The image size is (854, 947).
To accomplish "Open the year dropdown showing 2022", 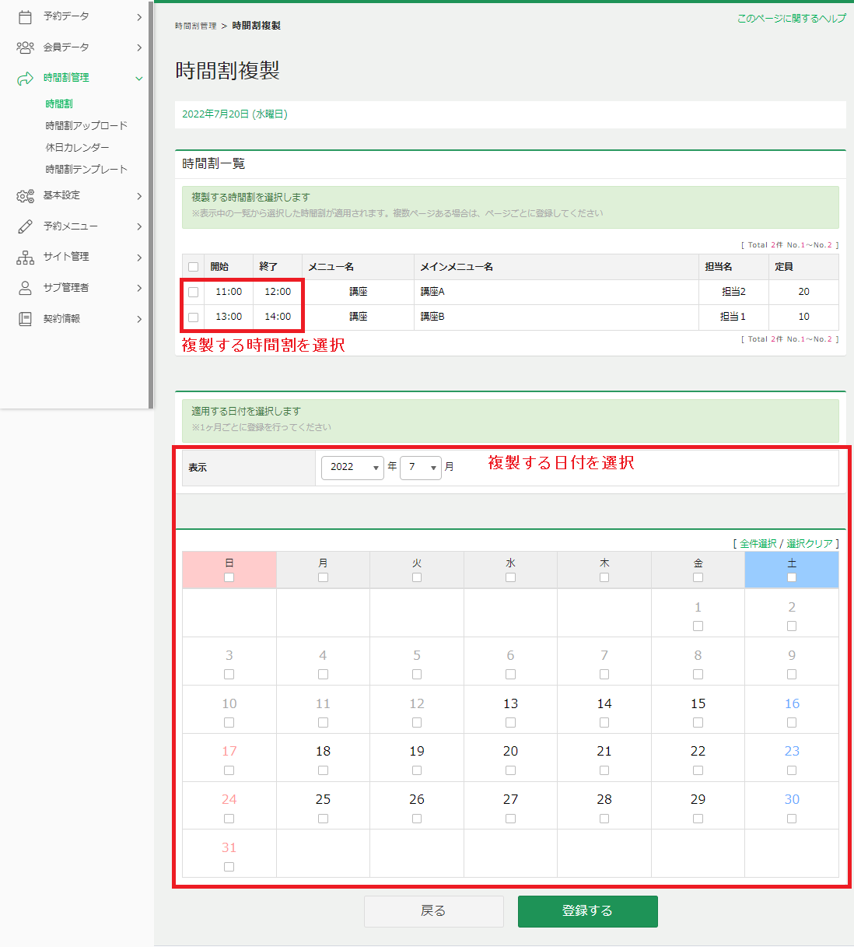I will tap(352, 467).
